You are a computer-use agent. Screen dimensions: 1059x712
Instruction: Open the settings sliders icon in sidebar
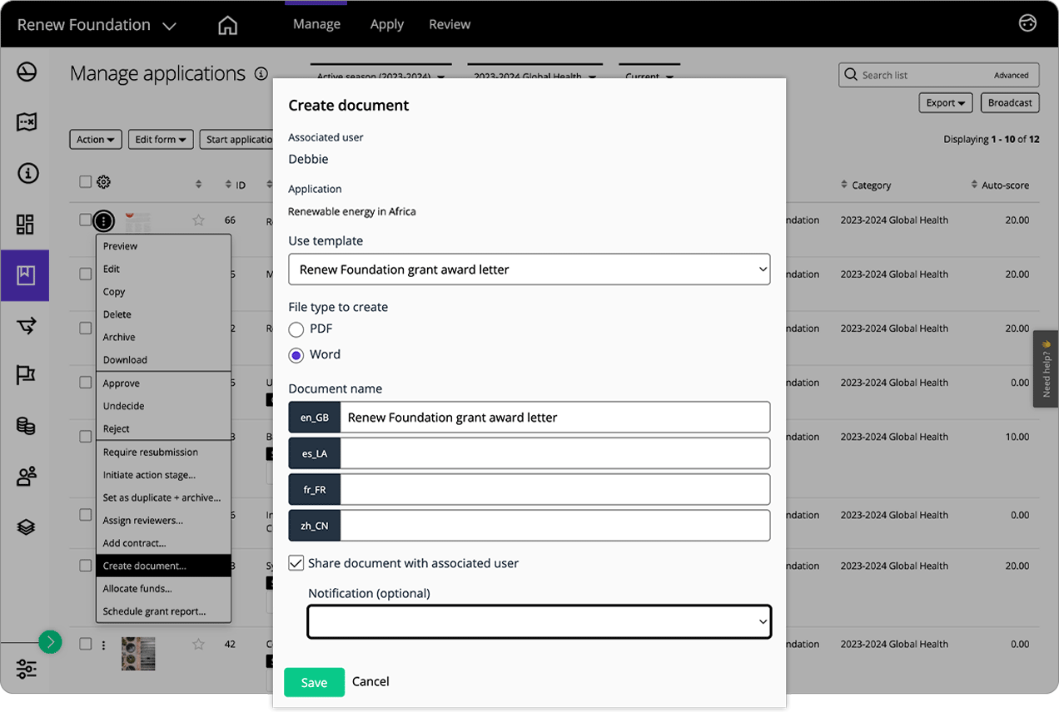click(26, 669)
